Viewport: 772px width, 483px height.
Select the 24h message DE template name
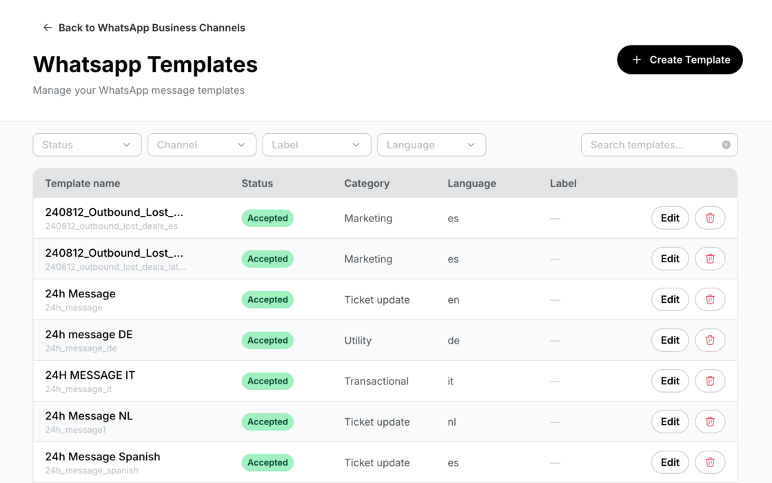(89, 334)
